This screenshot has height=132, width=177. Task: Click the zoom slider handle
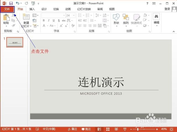click(138, 129)
